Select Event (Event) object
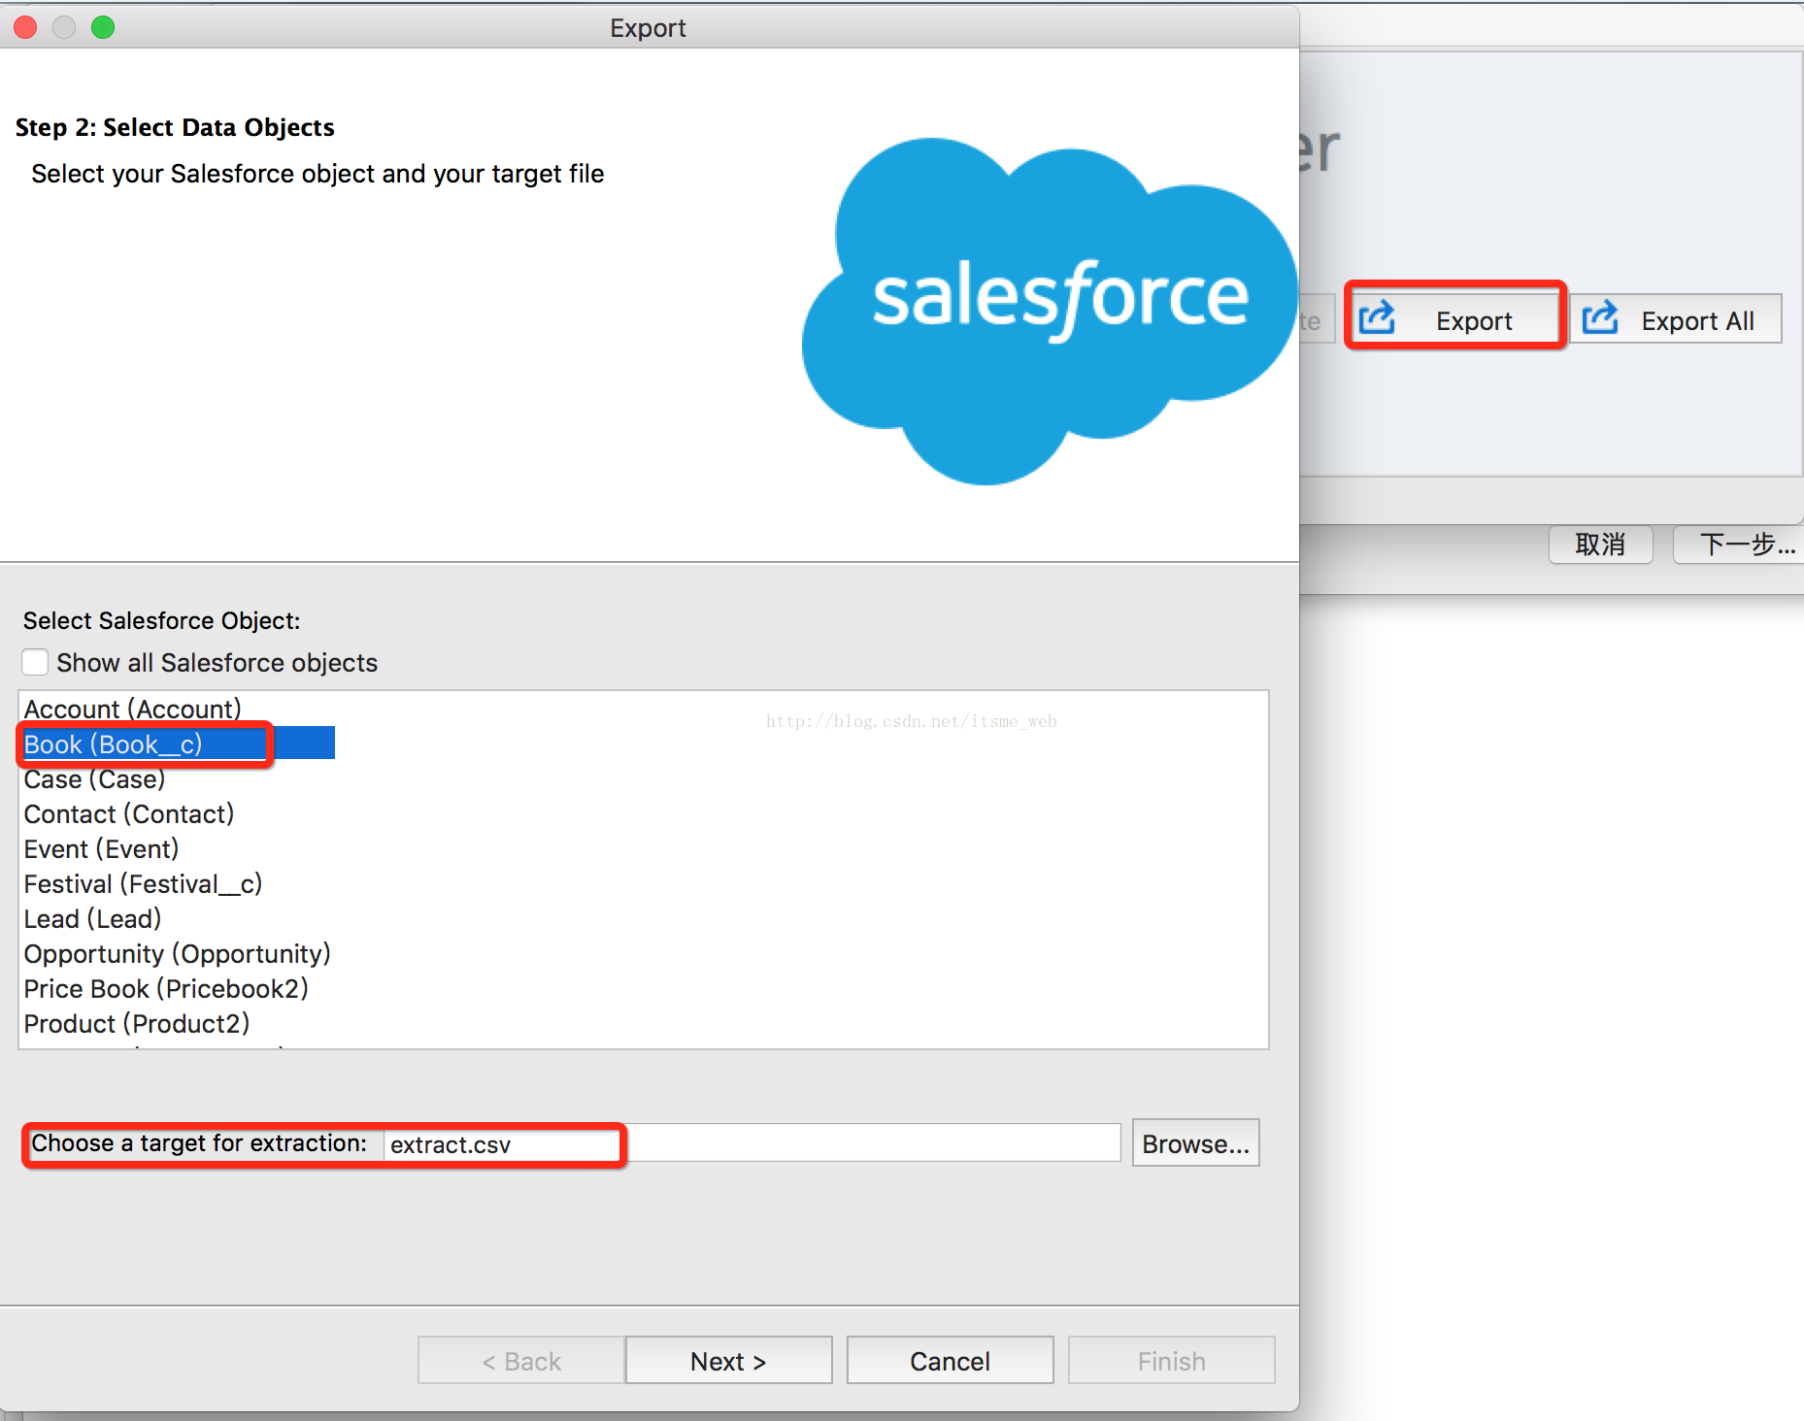Image resolution: width=1804 pixels, height=1421 pixels. [101, 848]
